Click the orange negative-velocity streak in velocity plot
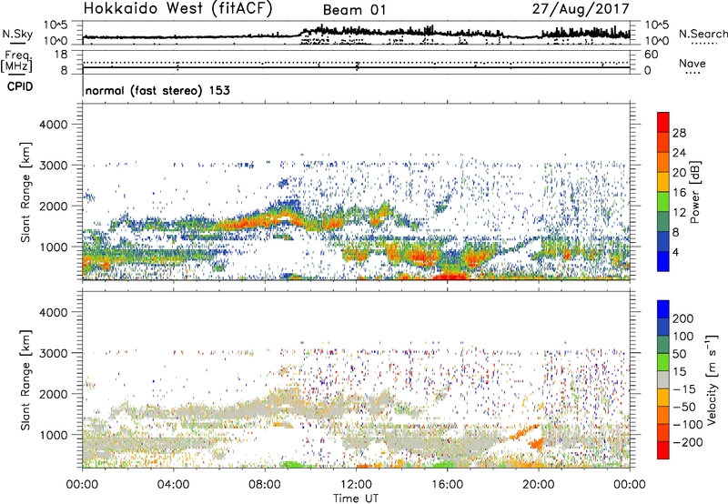The image size is (728, 504). (x=525, y=432)
